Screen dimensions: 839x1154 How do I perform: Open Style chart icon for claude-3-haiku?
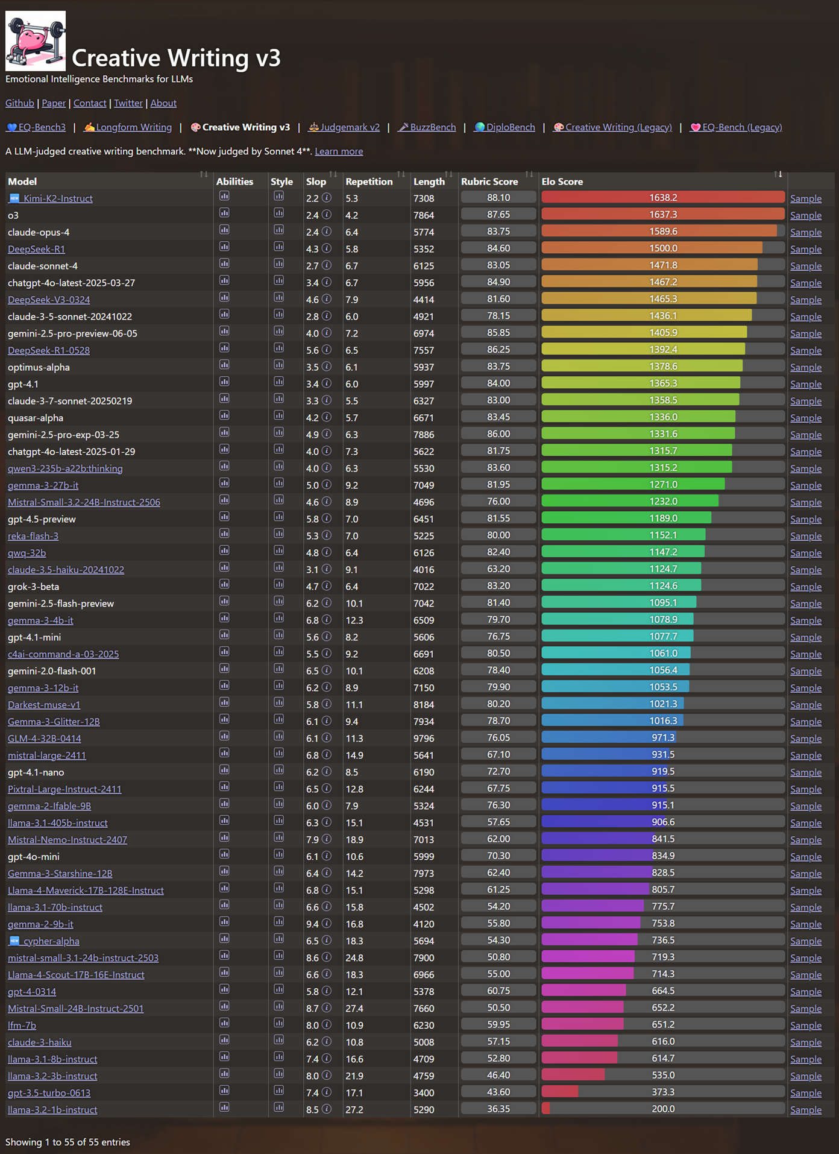click(x=278, y=1040)
